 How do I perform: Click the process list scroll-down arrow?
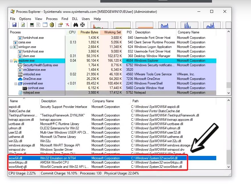coord(228,93)
